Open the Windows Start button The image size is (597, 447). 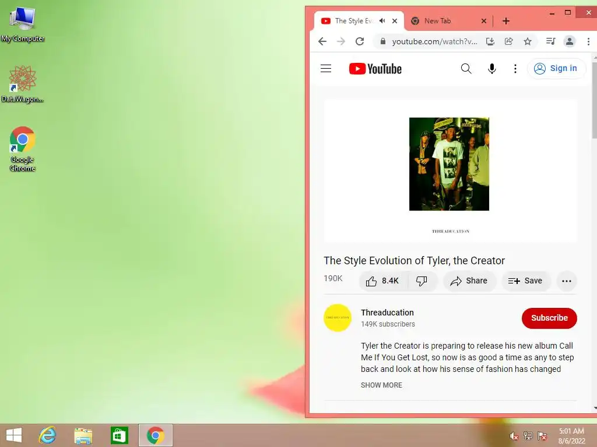[x=14, y=435]
